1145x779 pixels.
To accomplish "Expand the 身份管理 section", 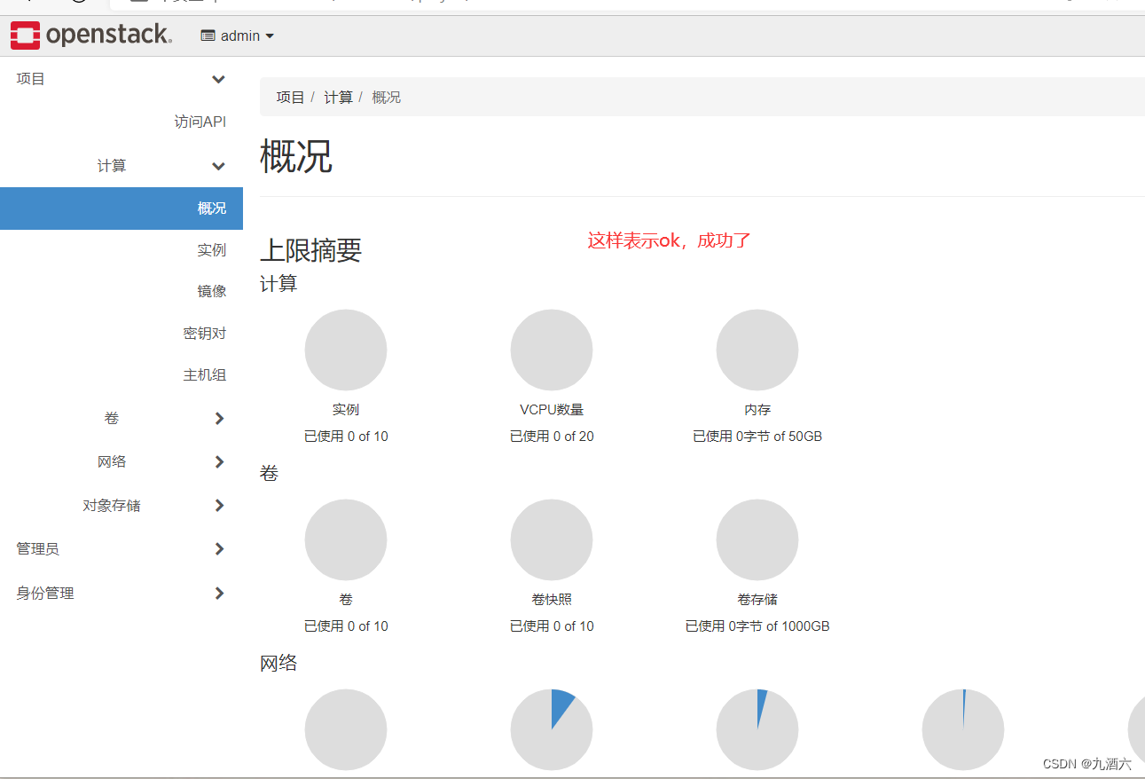I will [122, 593].
